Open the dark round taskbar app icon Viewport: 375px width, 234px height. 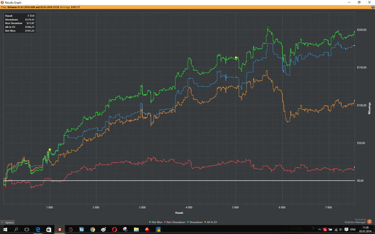71,229
